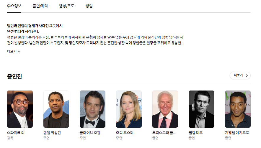Click the name link 윌렘 데포

click(x=195, y=133)
